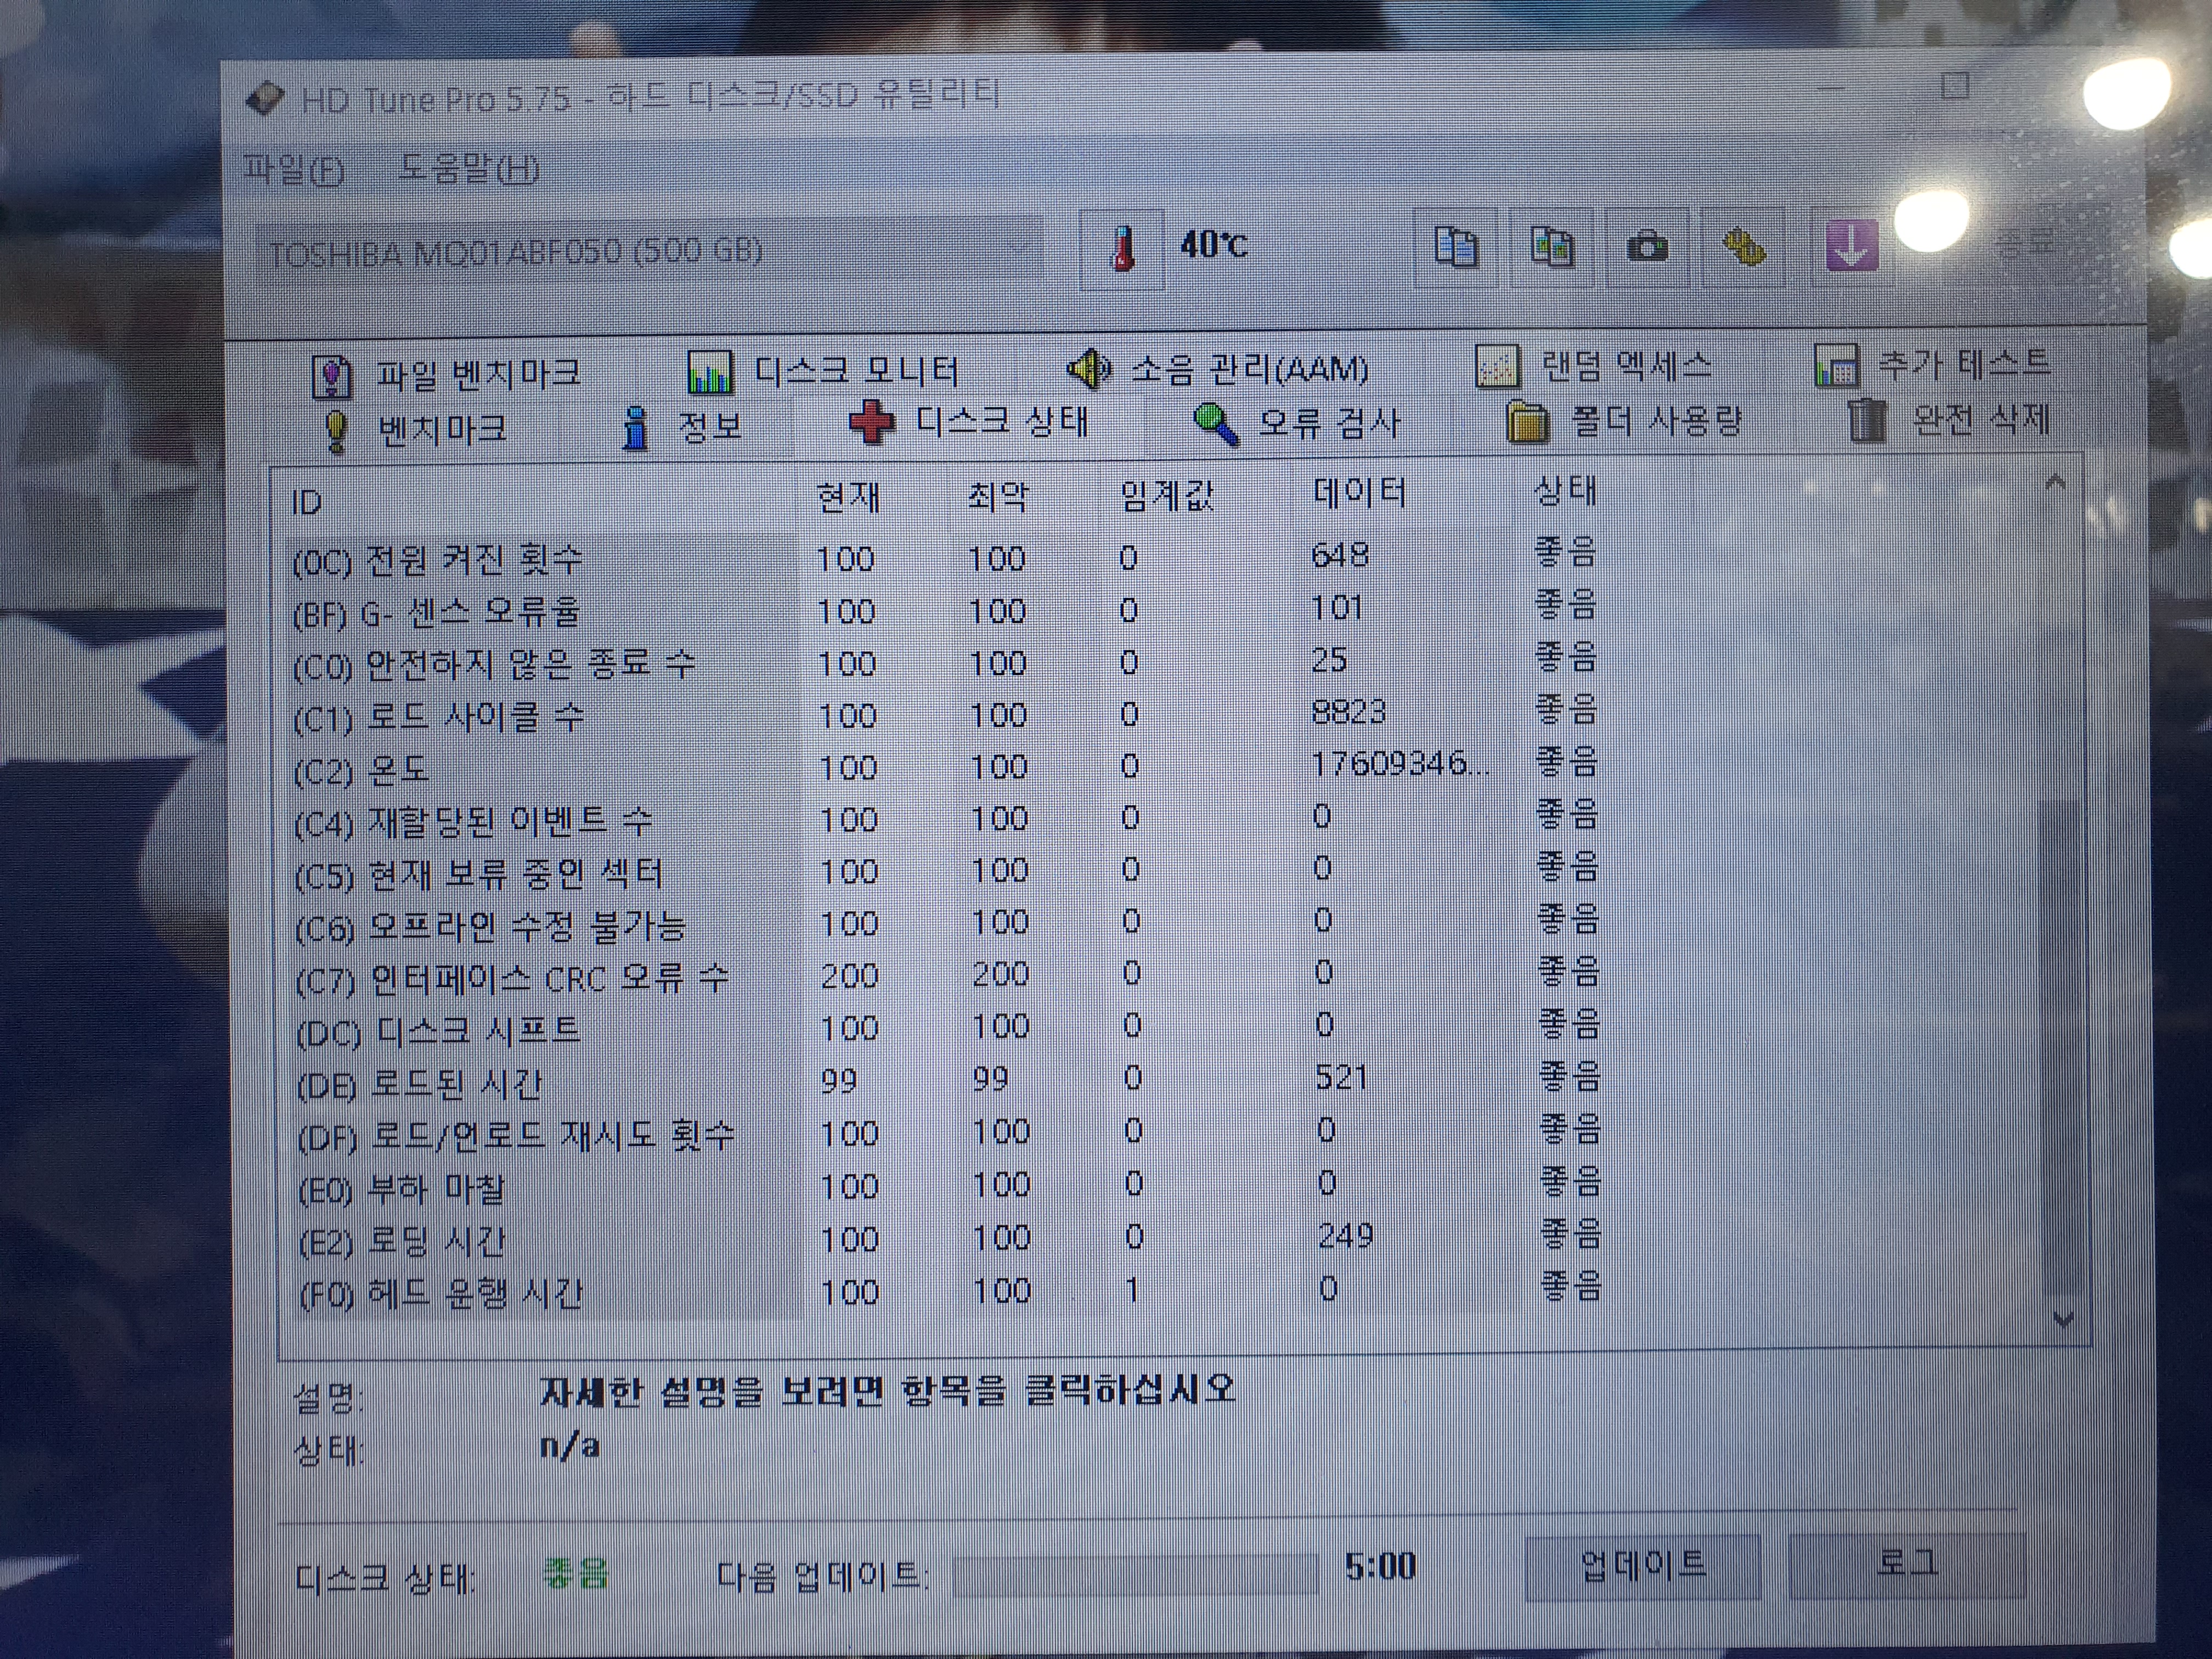Switch to the 디스크 모니터 tab

point(823,372)
